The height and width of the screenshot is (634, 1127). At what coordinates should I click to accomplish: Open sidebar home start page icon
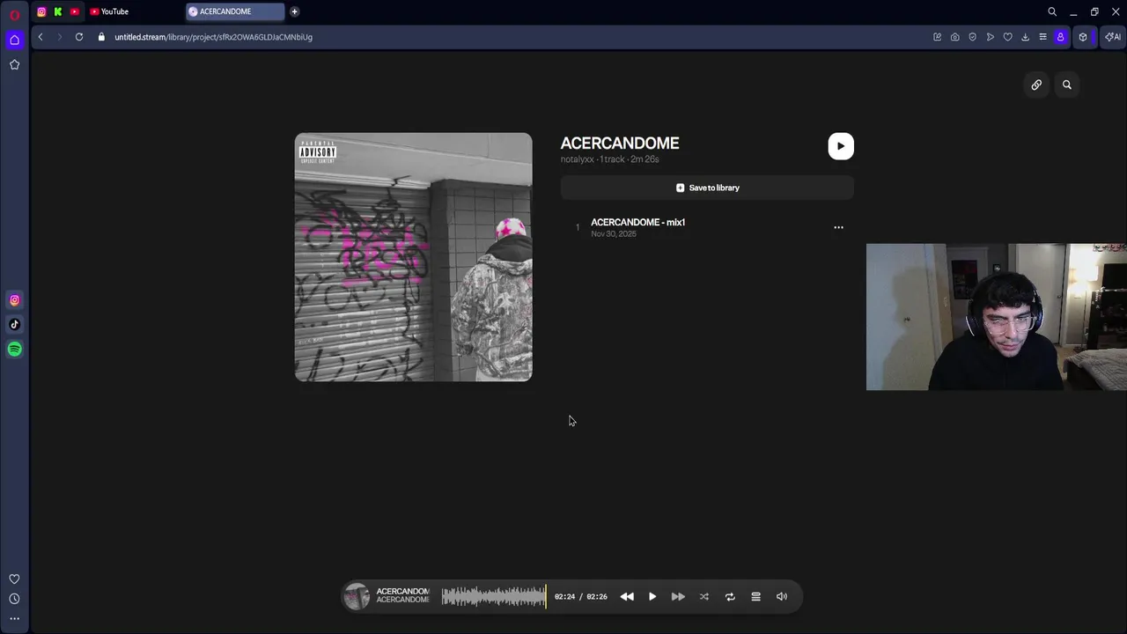14,40
